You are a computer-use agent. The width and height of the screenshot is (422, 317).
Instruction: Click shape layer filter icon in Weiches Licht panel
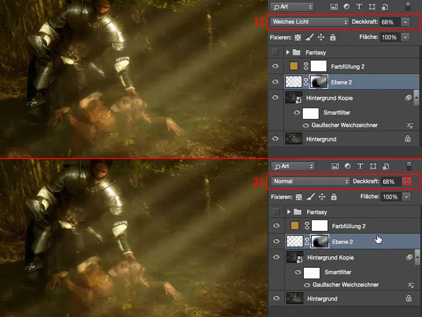coord(372,6)
